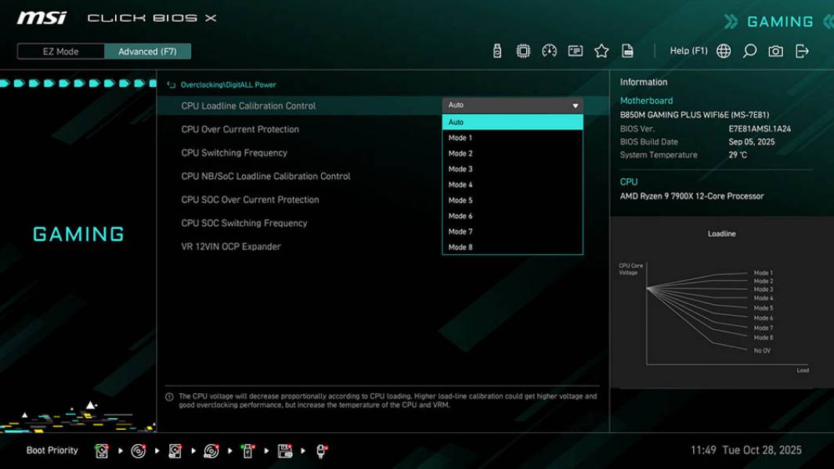Click the first hard drive boot icon
The image size is (834, 469).
point(102,450)
